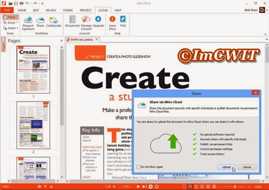The height and width of the screenshot is (190, 269).
Task: Open the document tab list dropdown
Action: (266, 40)
